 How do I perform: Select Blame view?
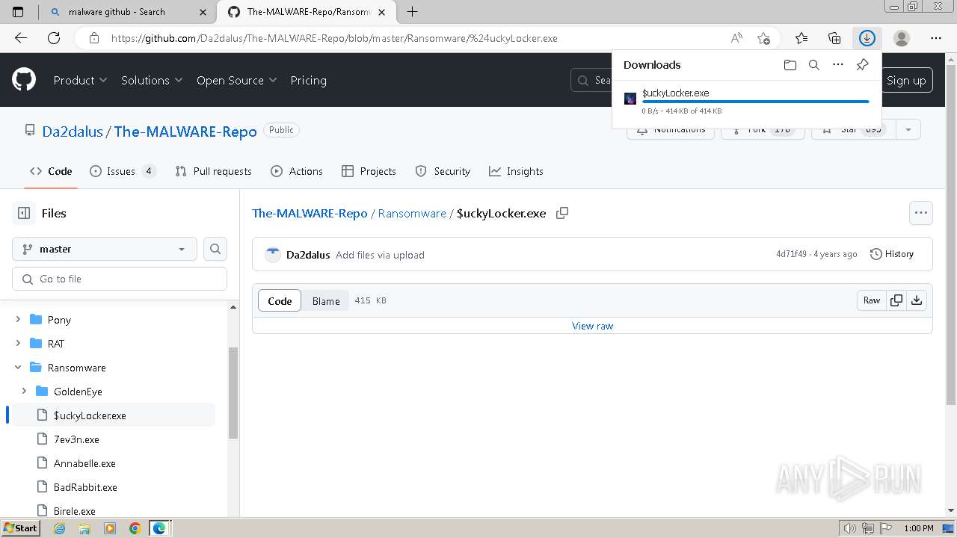(326, 300)
